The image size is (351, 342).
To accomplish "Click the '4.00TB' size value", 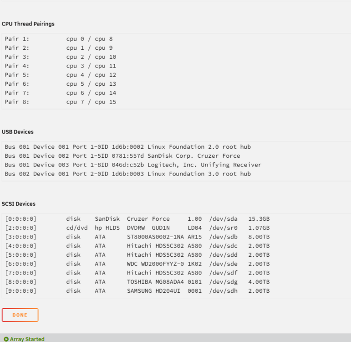I will [259, 282].
